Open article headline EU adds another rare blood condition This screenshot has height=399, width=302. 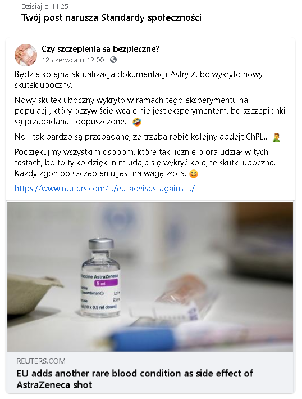point(135,379)
